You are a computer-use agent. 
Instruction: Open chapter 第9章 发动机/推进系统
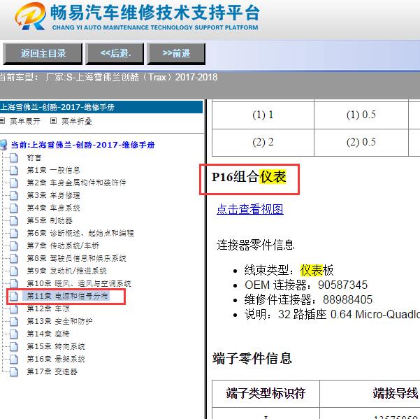(x=66, y=271)
